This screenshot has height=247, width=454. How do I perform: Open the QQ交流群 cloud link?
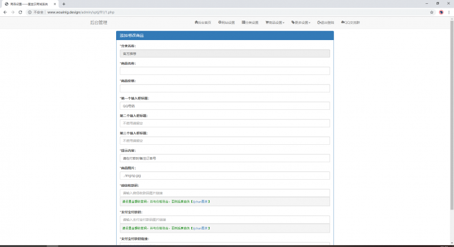pyautogui.click(x=350, y=23)
